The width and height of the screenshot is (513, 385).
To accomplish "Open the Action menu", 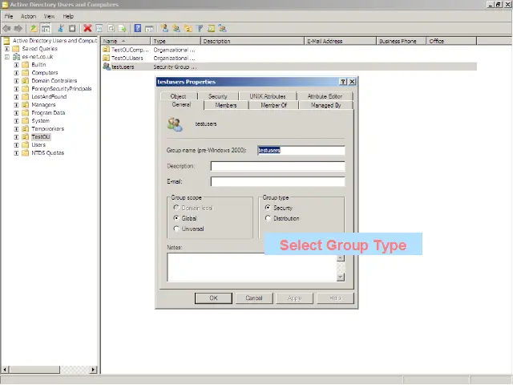I will coord(29,16).
